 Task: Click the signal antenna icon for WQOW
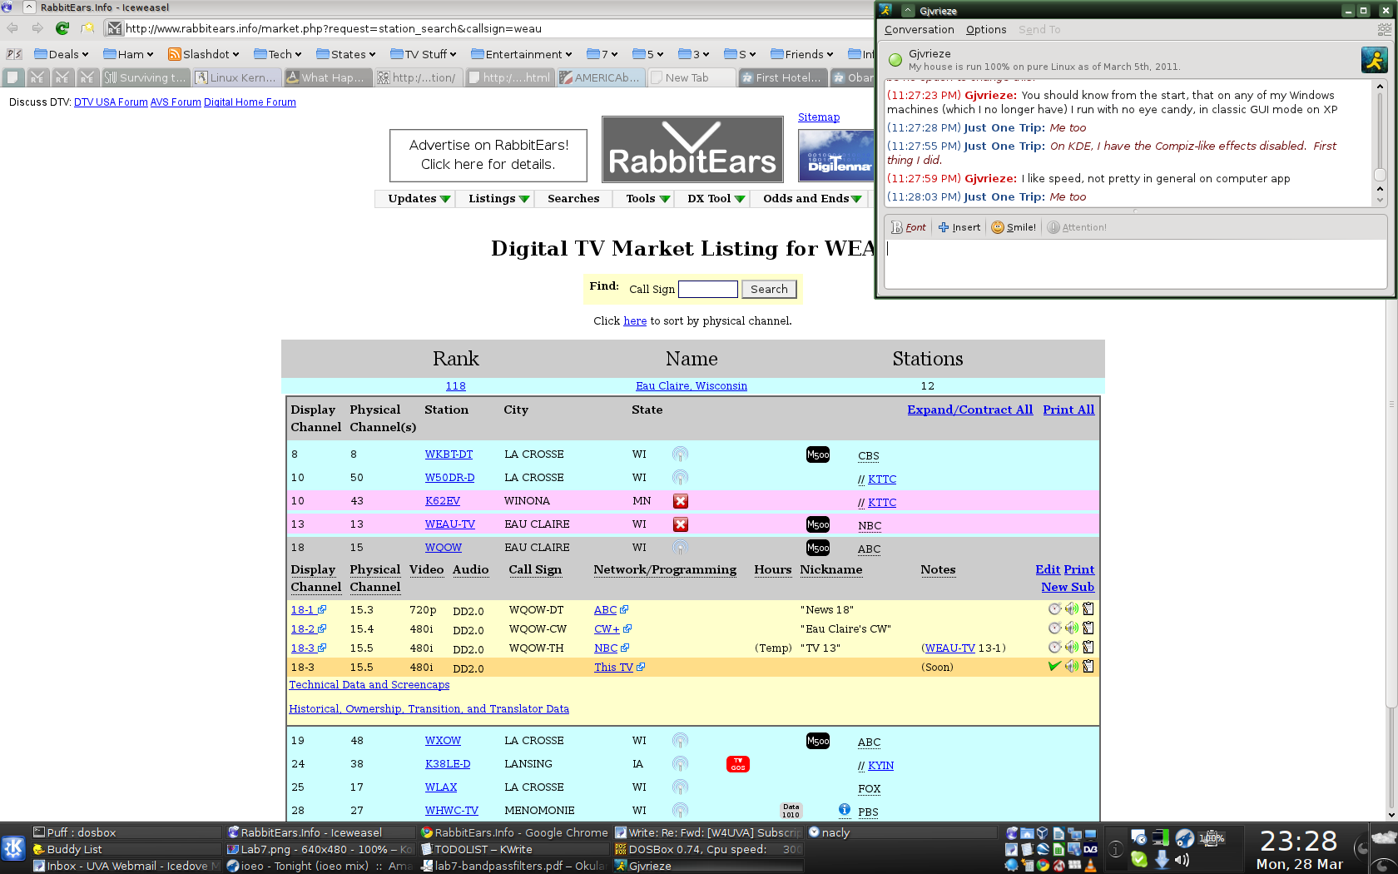680,548
